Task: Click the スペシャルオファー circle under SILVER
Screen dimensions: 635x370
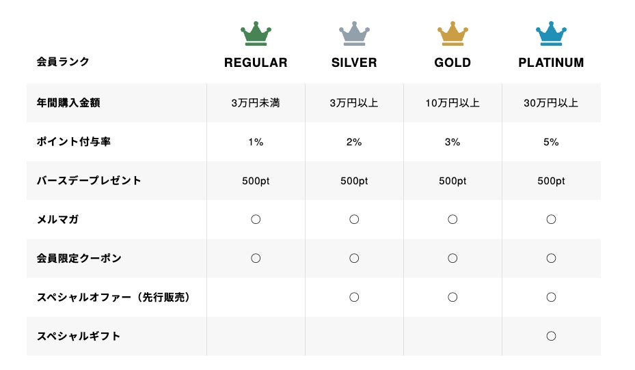Action: tap(354, 298)
